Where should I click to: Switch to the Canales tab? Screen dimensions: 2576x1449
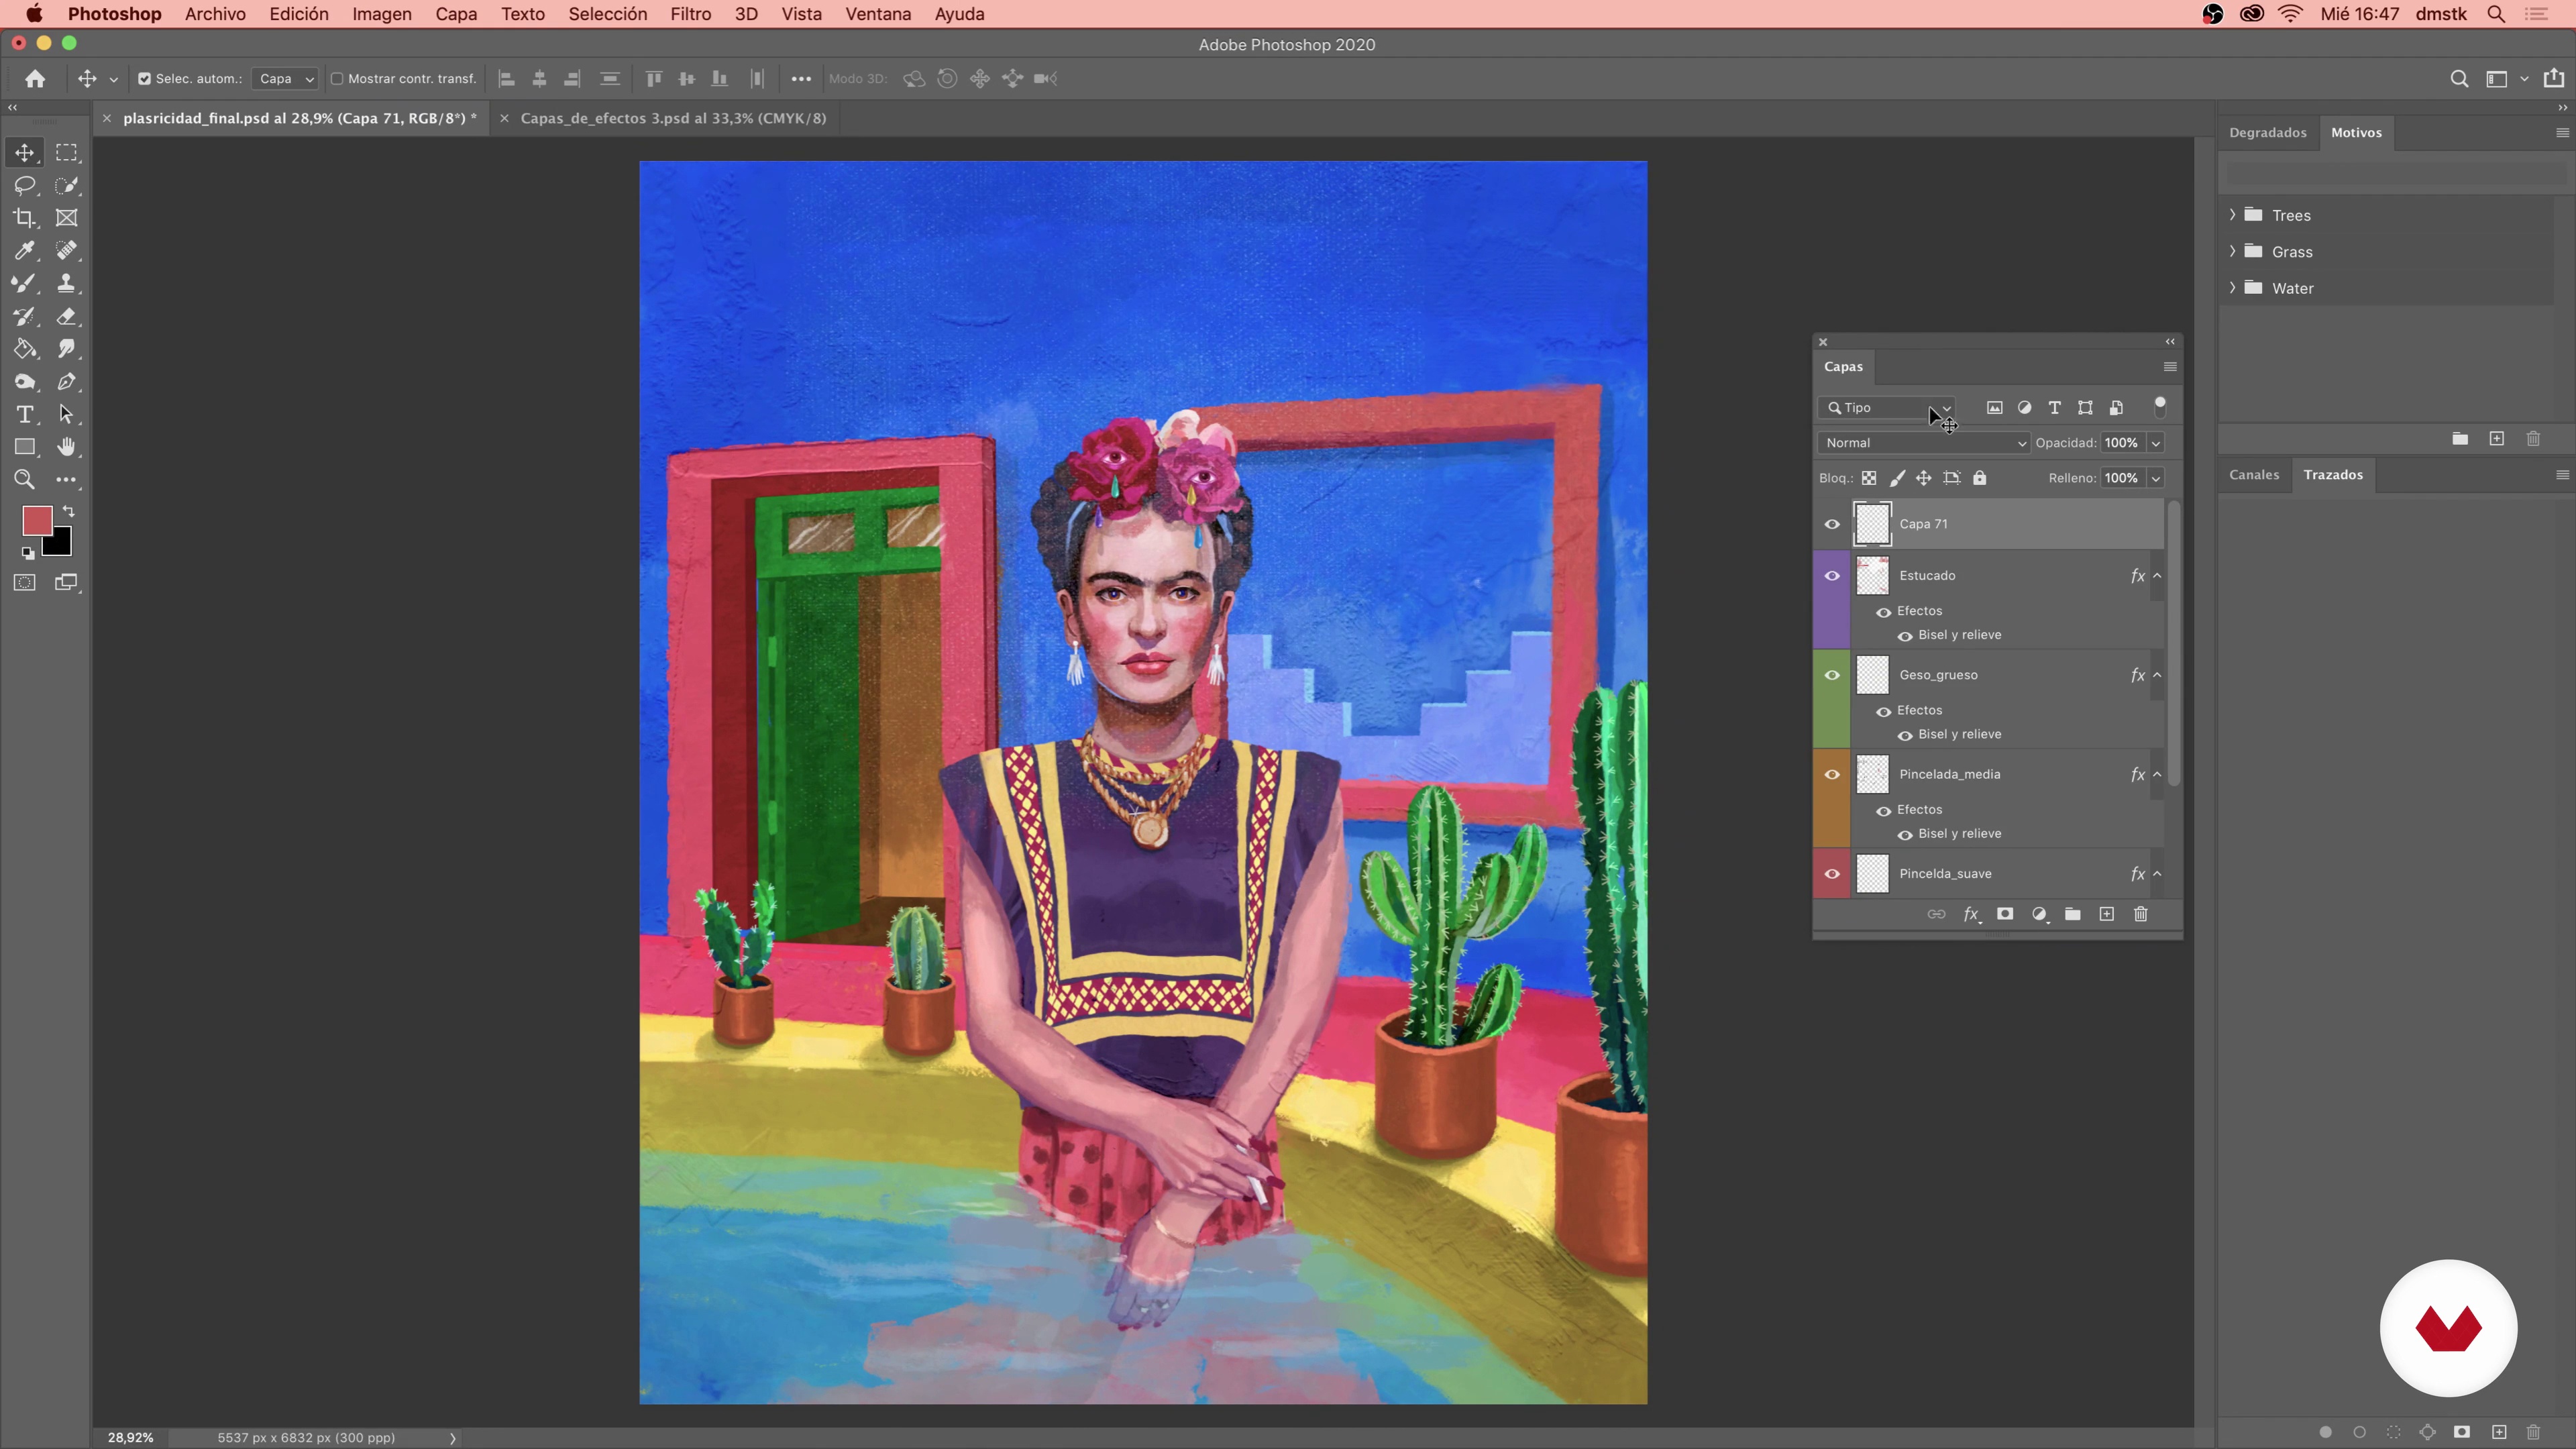click(x=2253, y=475)
